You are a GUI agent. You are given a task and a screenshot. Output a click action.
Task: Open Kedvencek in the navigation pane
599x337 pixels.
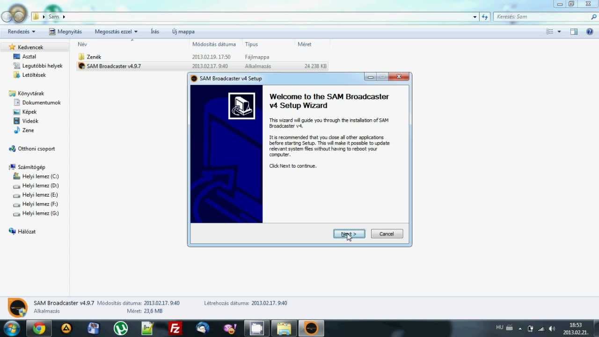[x=30, y=47]
